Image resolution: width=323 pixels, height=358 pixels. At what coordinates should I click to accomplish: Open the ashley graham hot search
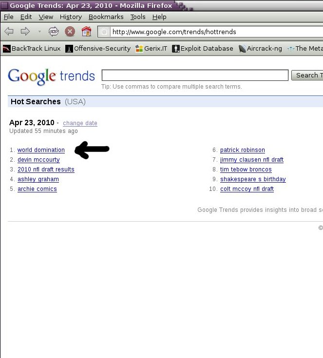(38, 179)
